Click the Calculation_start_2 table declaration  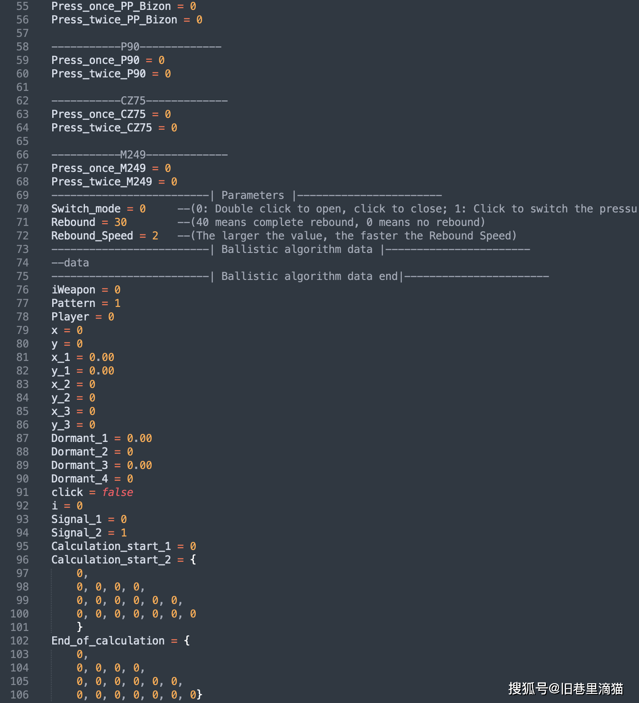[124, 560]
